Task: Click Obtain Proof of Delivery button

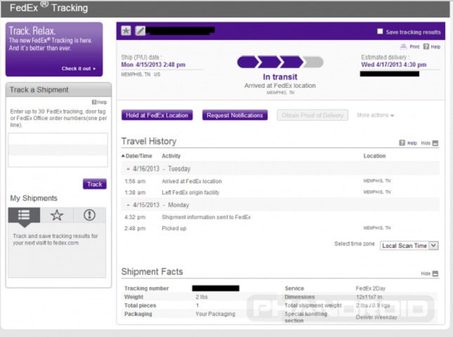Action: pyautogui.click(x=313, y=115)
